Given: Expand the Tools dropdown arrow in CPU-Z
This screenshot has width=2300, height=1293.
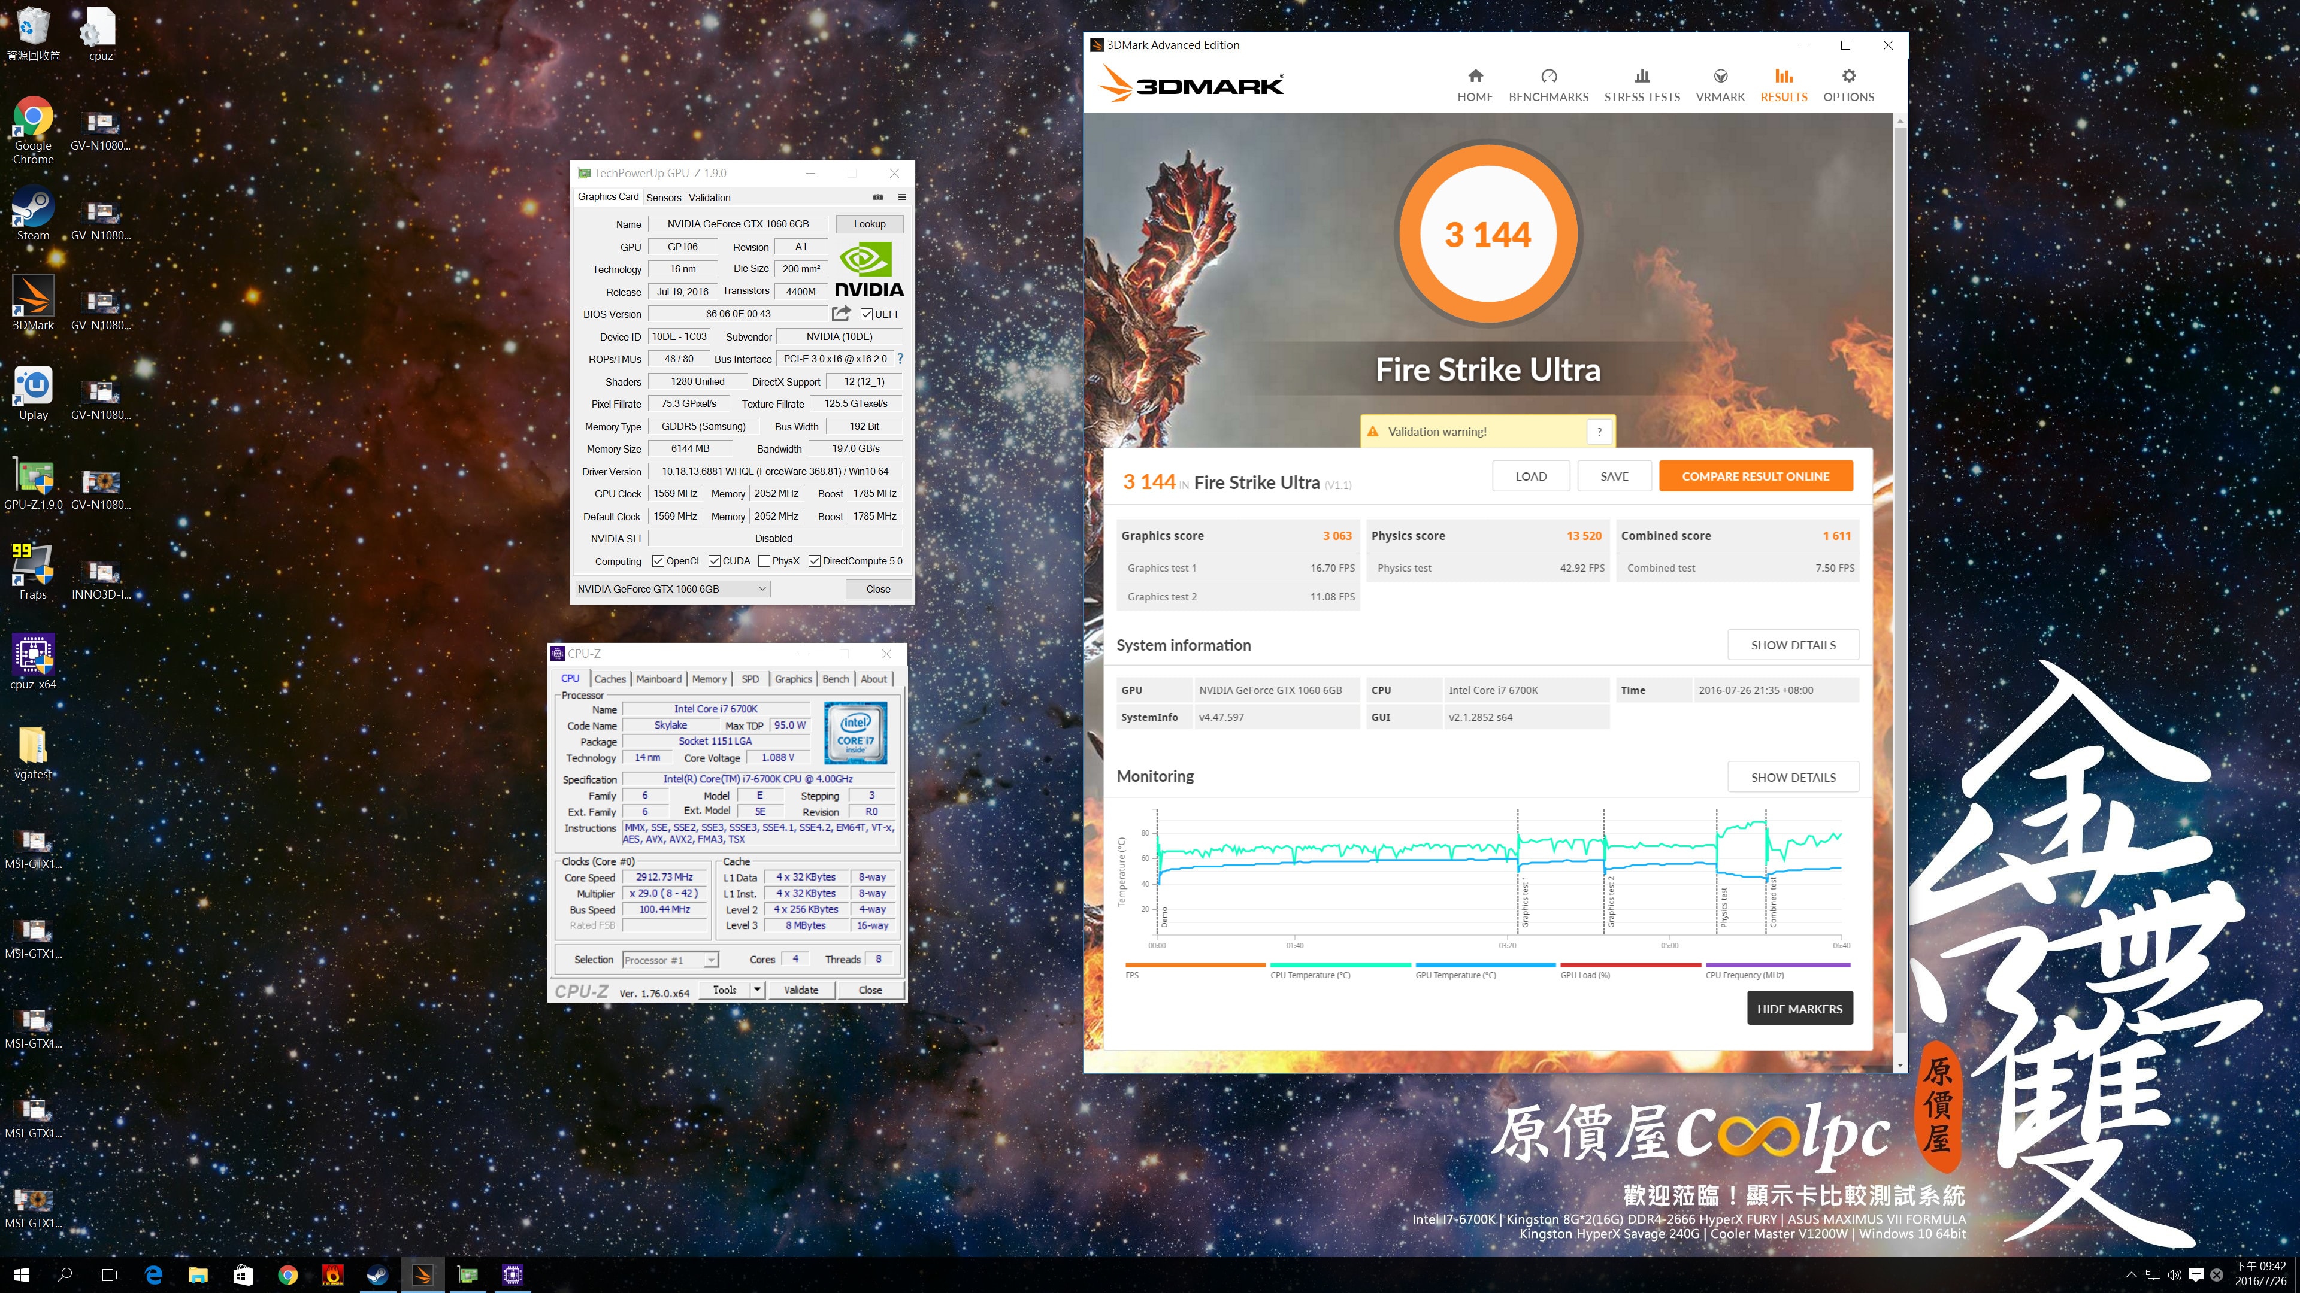Looking at the screenshot, I should point(757,990).
